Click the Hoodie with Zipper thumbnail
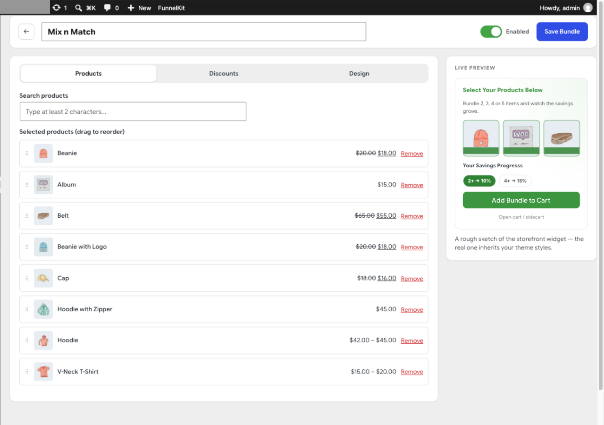Image resolution: width=604 pixels, height=425 pixels. 43,309
